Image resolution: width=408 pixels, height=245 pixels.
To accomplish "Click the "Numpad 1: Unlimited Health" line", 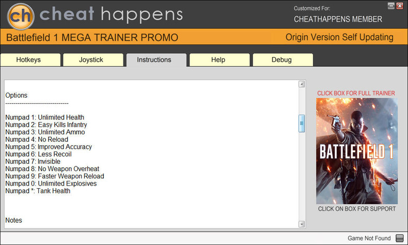I will coord(45,117).
